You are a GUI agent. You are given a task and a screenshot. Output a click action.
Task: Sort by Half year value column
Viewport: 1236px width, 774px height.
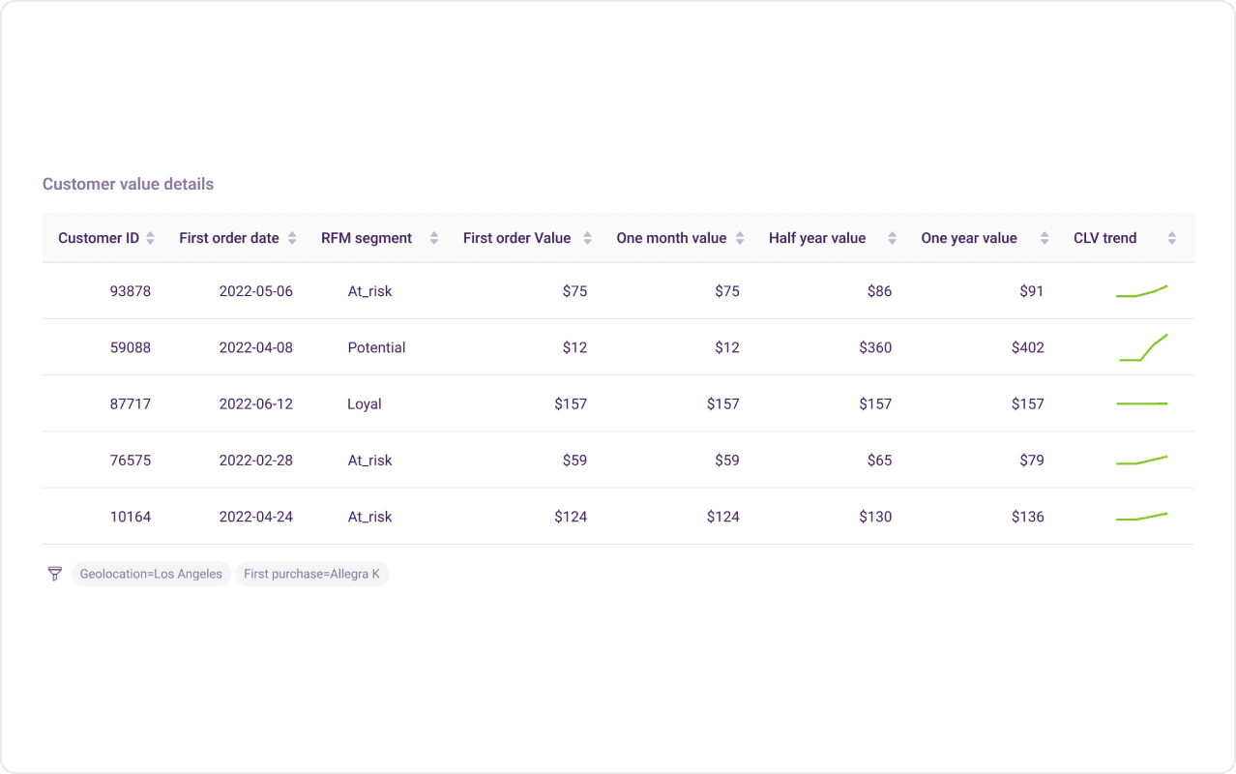point(891,237)
